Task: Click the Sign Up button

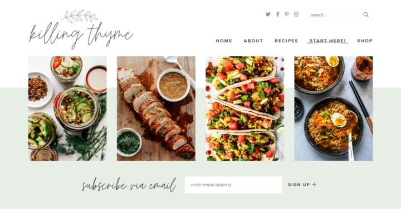Action: [x=302, y=185]
